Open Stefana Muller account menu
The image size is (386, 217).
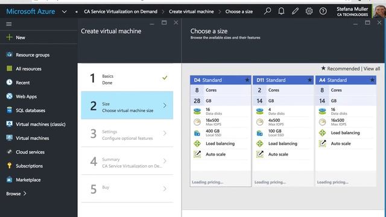click(352, 11)
